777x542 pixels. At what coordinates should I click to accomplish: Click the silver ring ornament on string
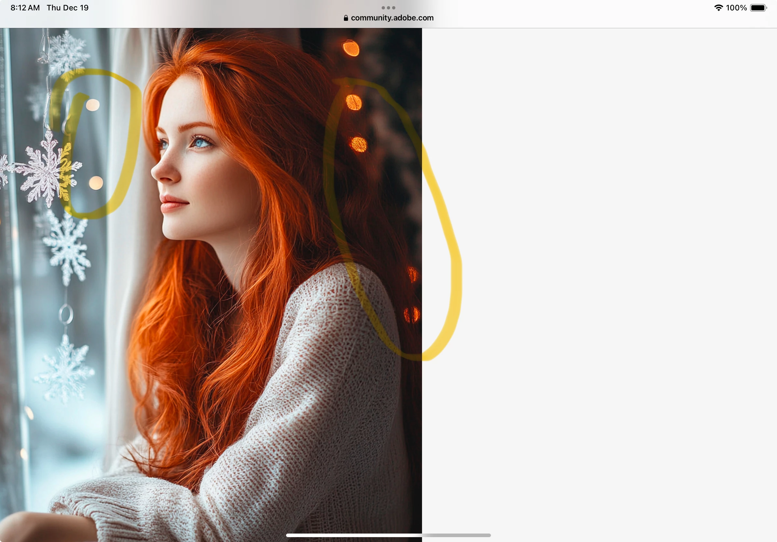66,314
